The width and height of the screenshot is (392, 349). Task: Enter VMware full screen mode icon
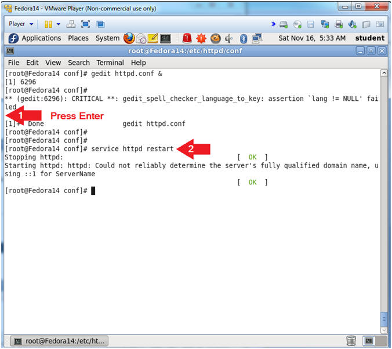[85, 24]
